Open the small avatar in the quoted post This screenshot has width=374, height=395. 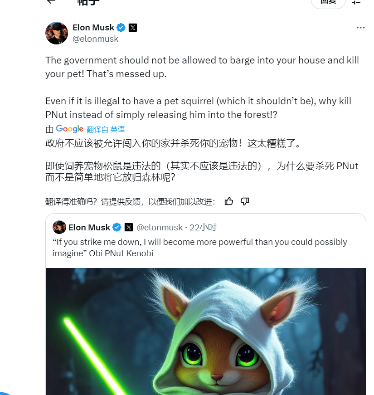pos(59,227)
